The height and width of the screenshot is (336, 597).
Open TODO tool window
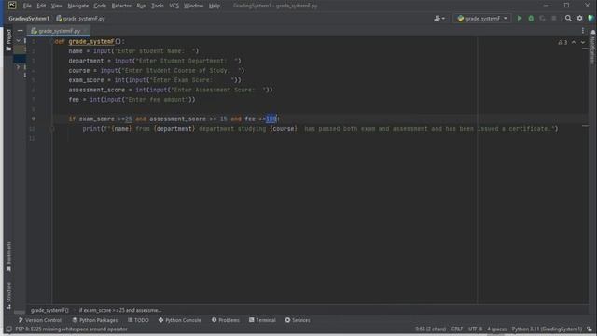click(139, 320)
